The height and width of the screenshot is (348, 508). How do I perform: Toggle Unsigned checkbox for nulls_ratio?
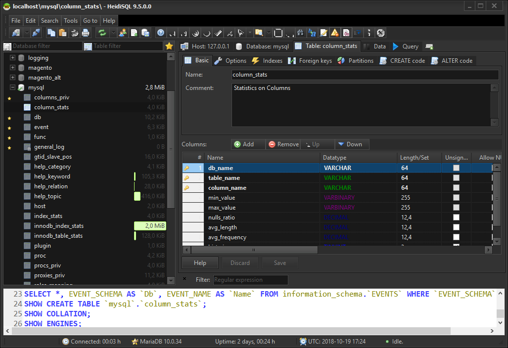click(x=456, y=217)
